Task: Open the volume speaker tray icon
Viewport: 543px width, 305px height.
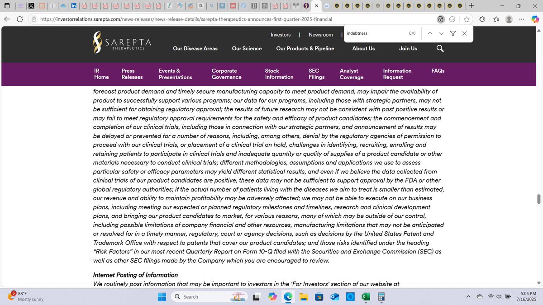Action: click(x=499, y=296)
